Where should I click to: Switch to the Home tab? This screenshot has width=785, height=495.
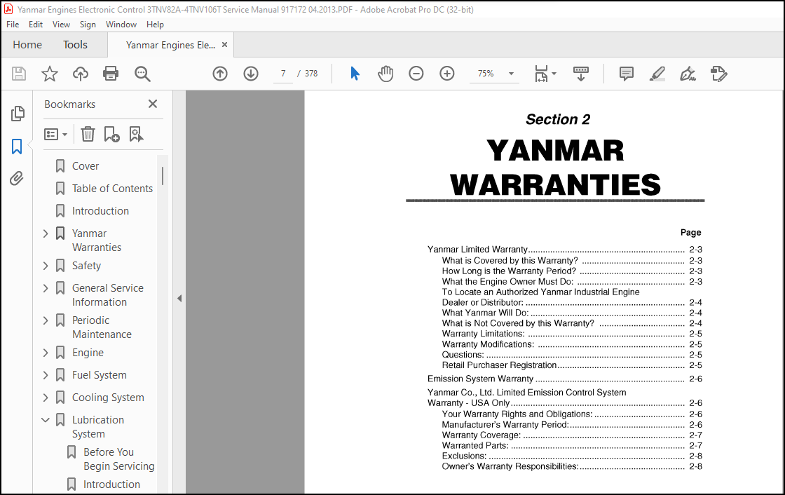pyautogui.click(x=27, y=45)
